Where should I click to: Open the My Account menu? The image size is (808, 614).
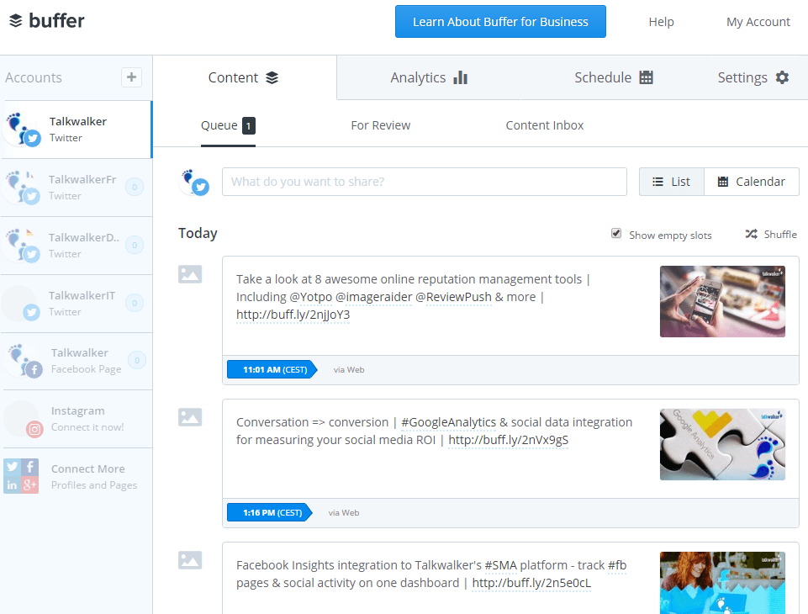758,22
